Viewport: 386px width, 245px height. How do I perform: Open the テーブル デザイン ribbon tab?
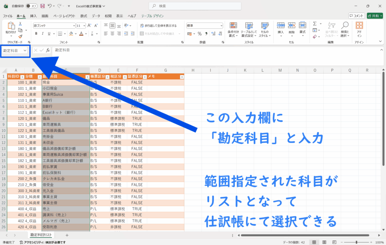[x=152, y=16]
